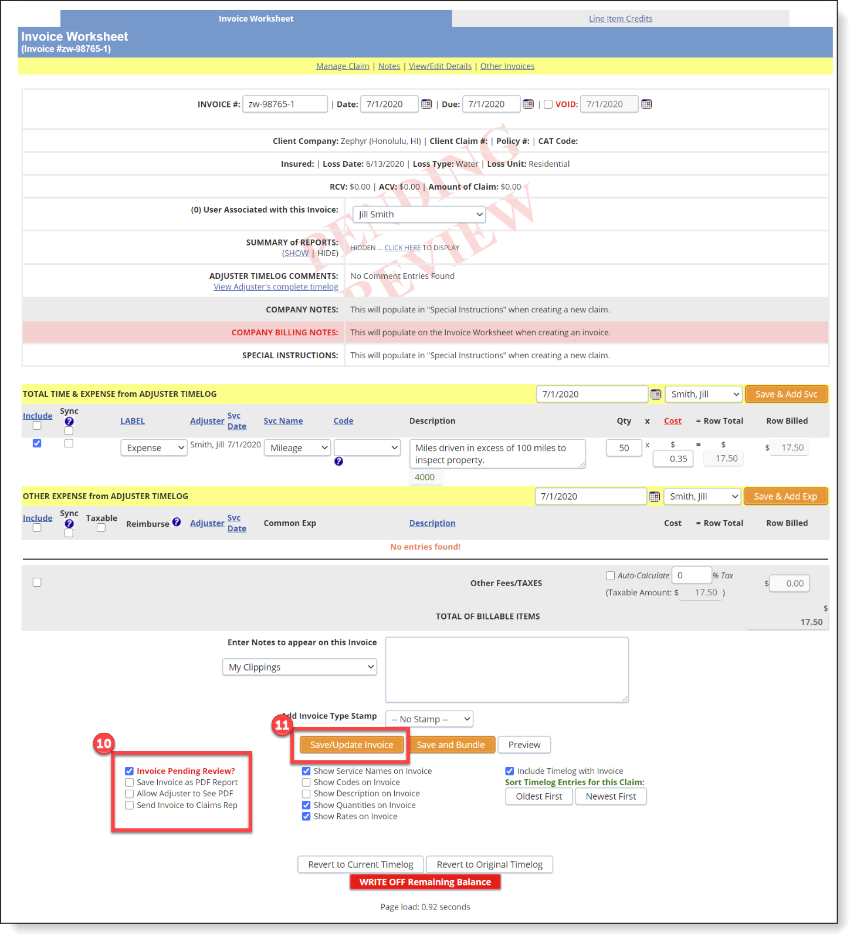Click help icon beside Reimburse

(x=177, y=522)
